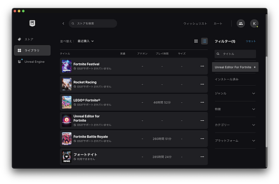The width and height of the screenshot is (279, 184).
Task: Open more options for Unreal Editor for Fortnite
Action: [x=202, y=121]
